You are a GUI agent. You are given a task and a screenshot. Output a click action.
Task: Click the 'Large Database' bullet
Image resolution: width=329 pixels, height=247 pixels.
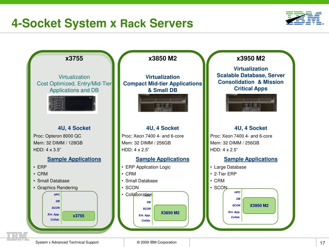click(x=230, y=167)
